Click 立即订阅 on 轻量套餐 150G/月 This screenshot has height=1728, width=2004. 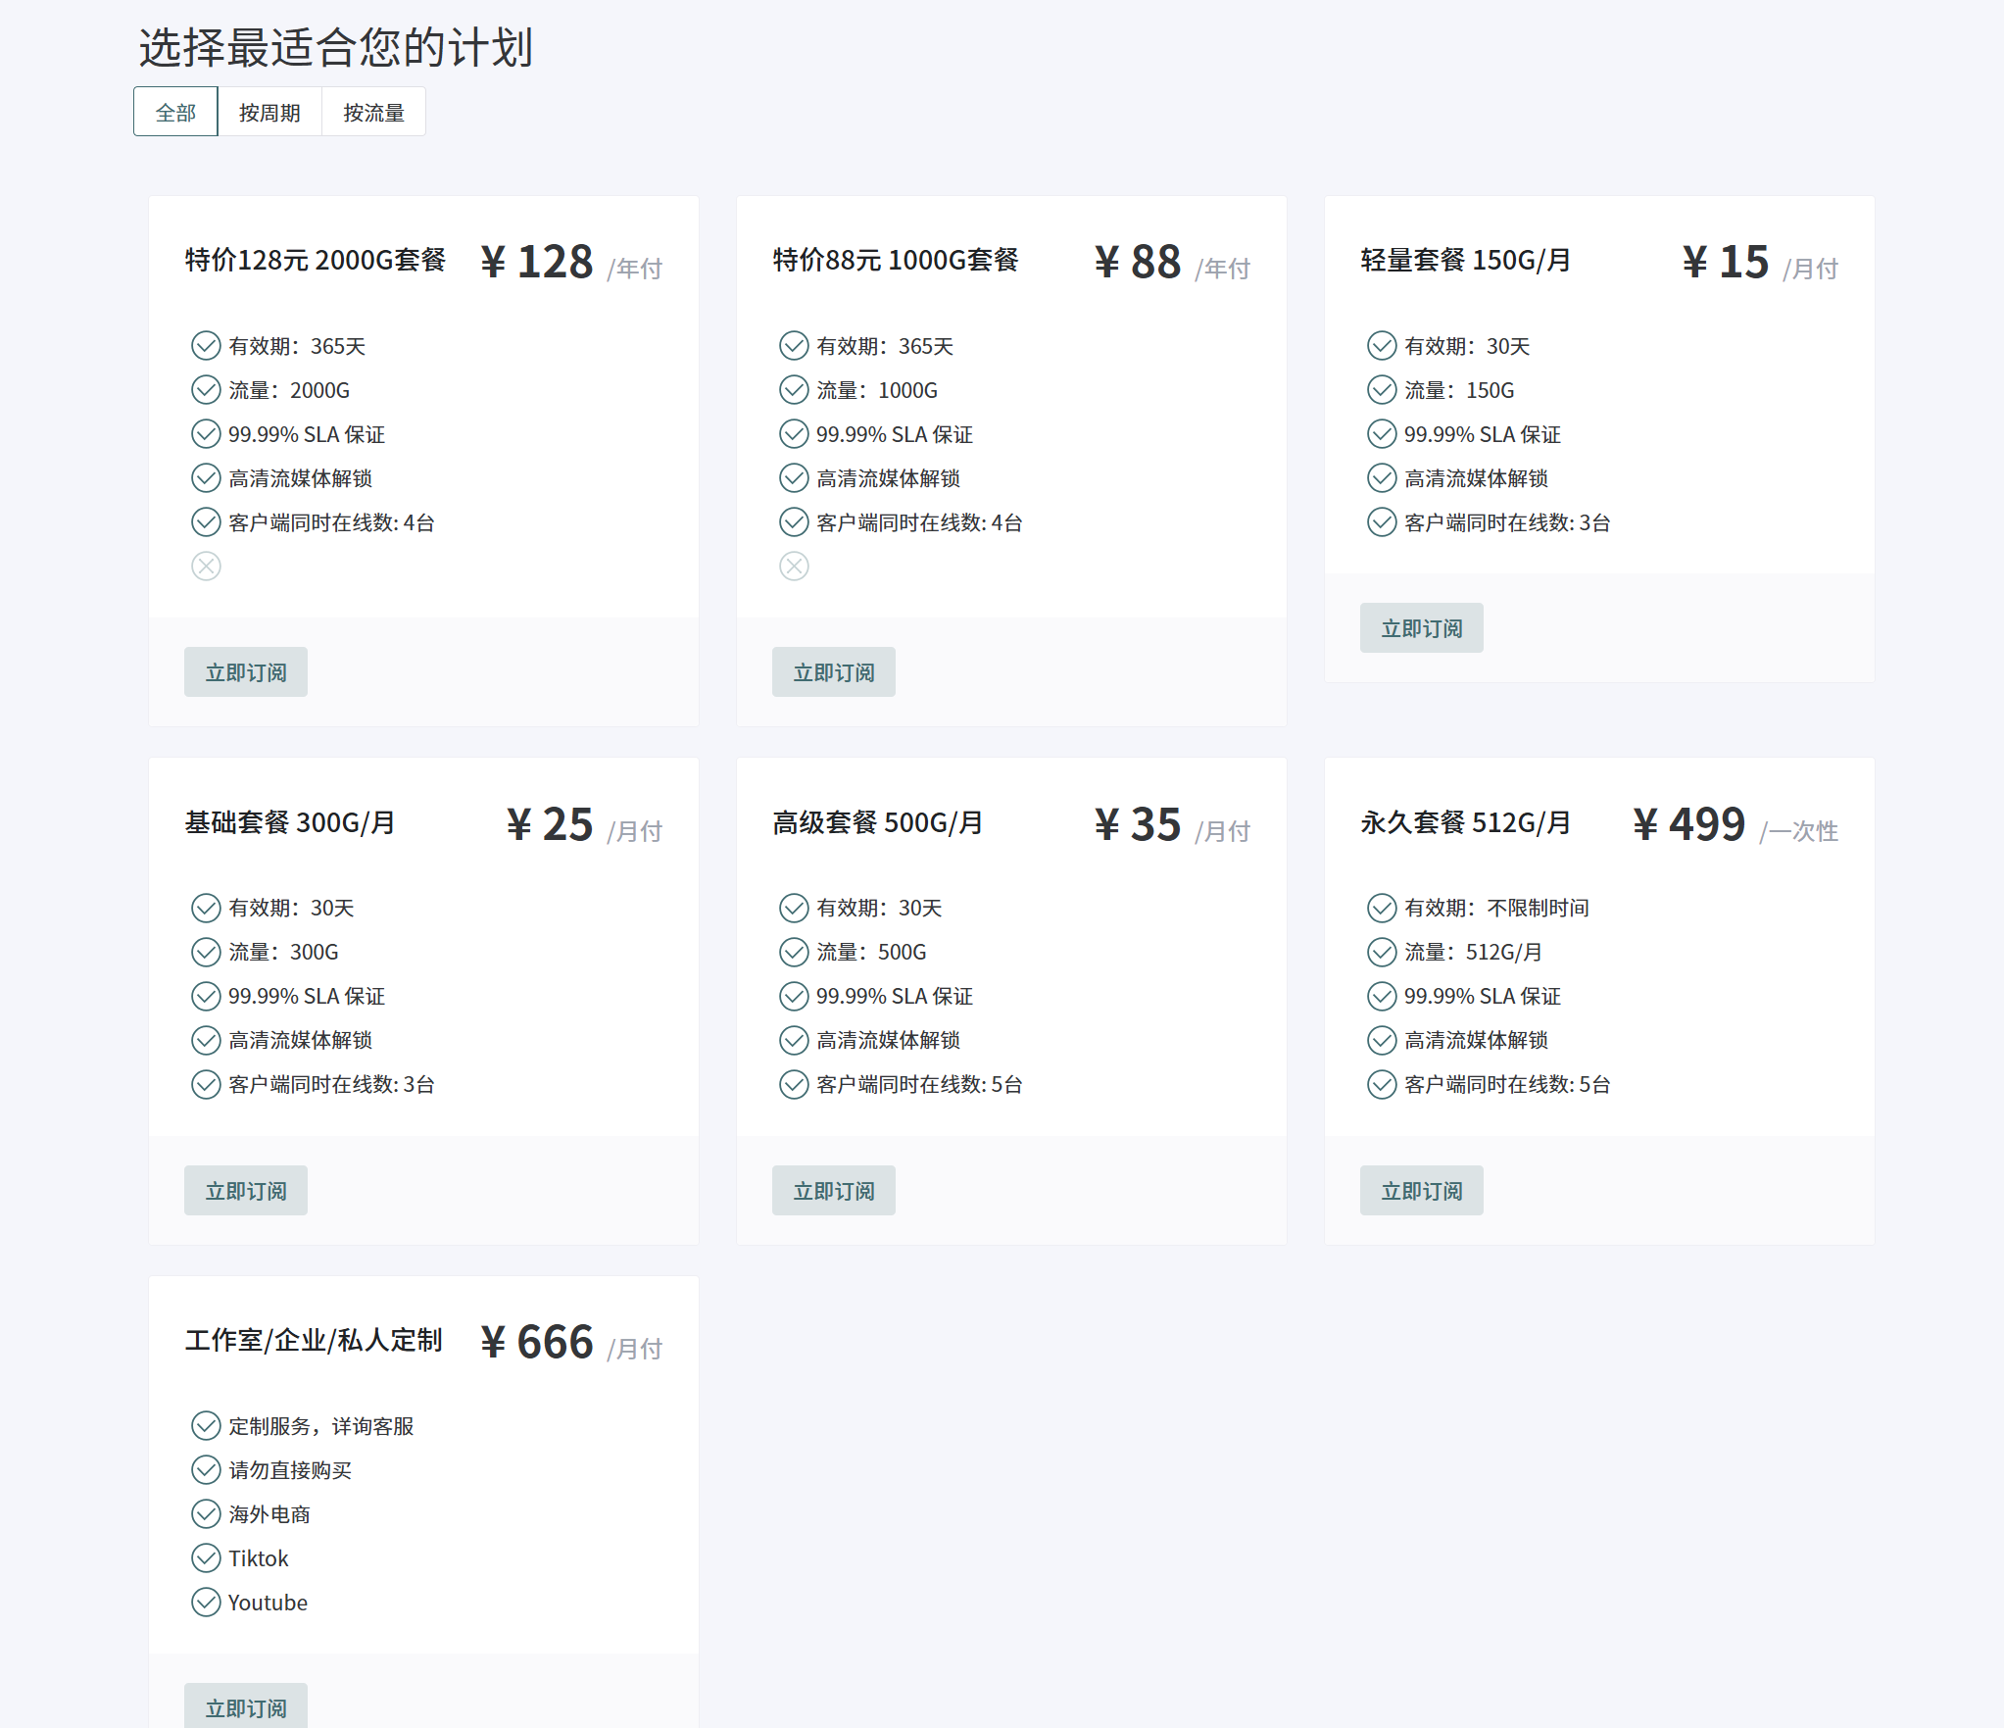(x=1422, y=628)
